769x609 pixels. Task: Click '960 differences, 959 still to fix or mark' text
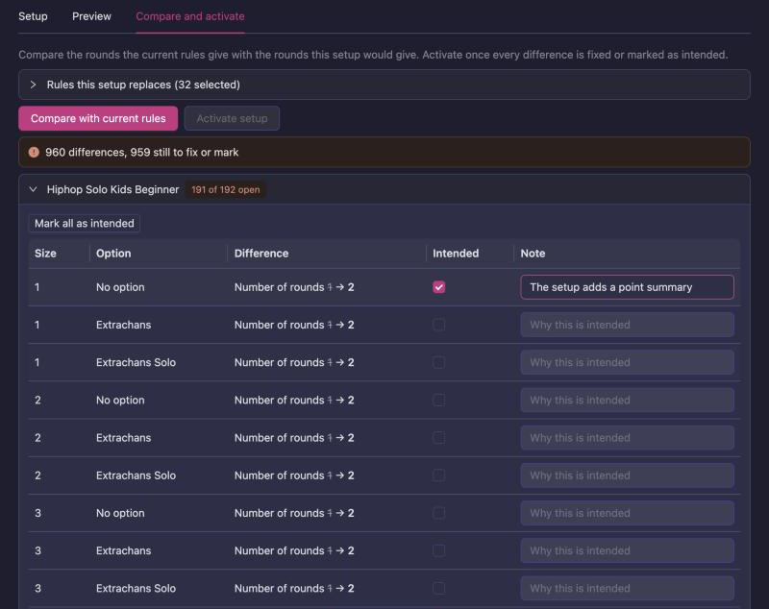tap(142, 153)
